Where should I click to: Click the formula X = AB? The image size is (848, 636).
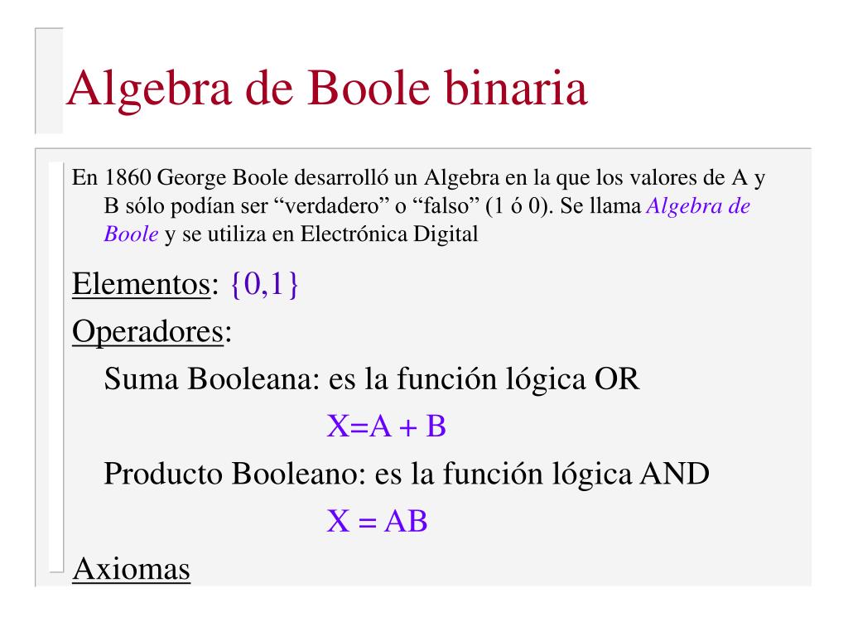click(377, 522)
